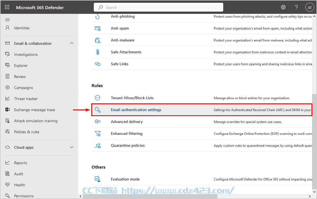Click the Anti-phishing hook icon

(x=97, y=16)
